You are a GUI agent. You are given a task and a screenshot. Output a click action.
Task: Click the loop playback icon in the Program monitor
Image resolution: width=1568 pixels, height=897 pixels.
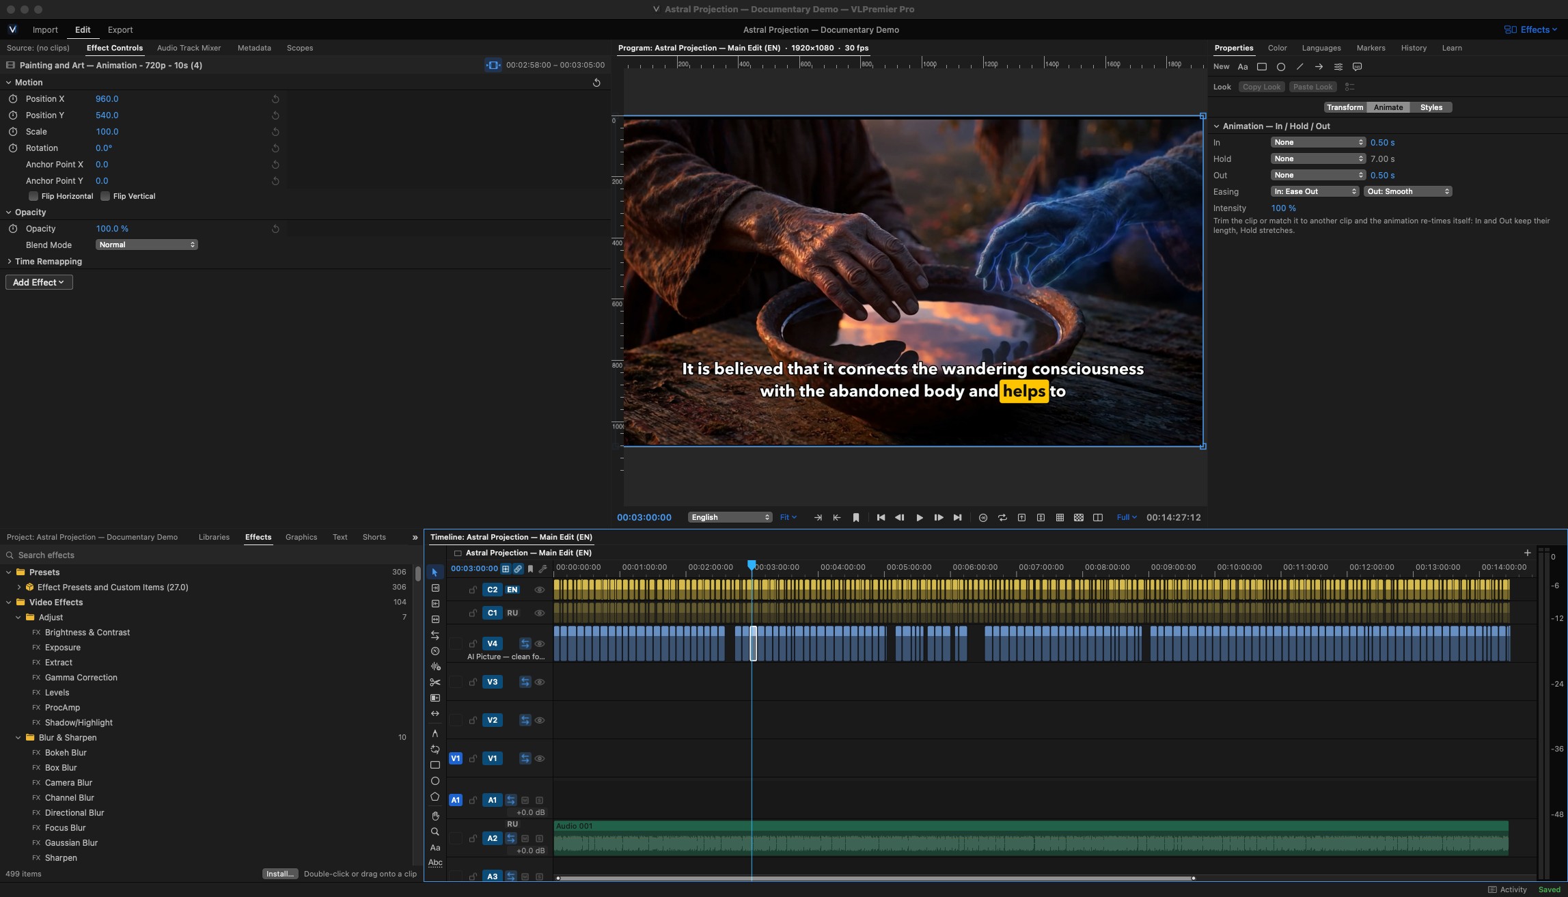tap(1002, 518)
